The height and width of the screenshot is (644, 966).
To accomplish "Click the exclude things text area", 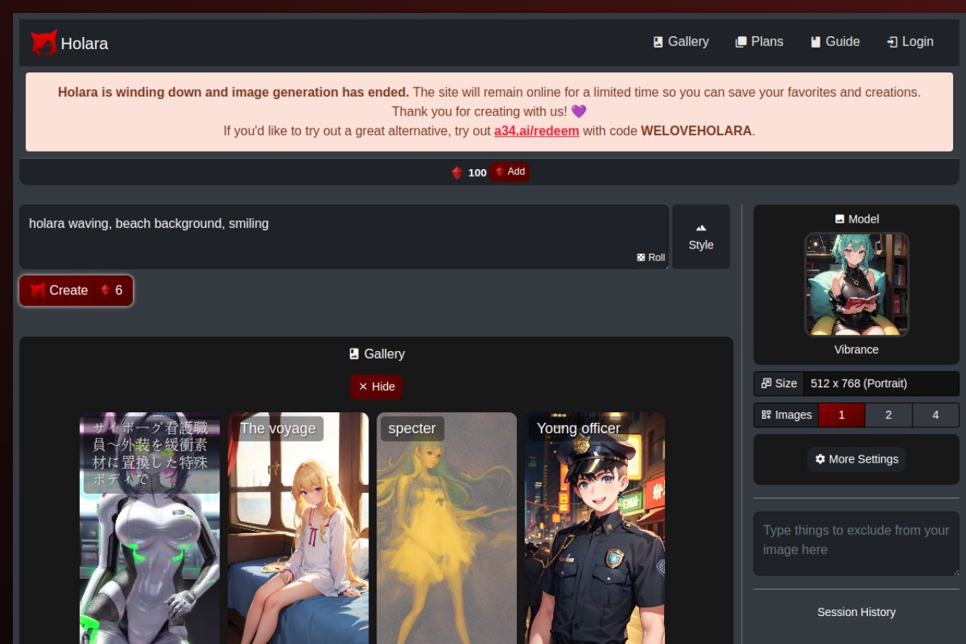I will pyautogui.click(x=857, y=544).
